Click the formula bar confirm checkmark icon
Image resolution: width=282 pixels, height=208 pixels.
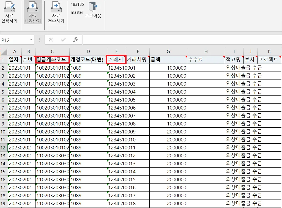pos(63,40)
